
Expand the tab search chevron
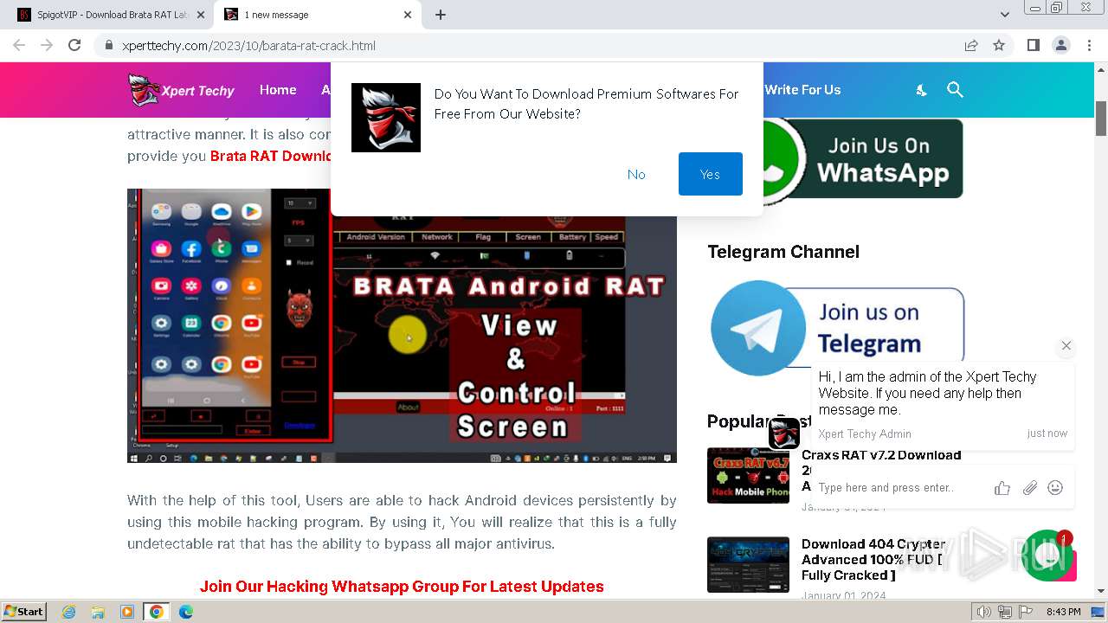pyautogui.click(x=1004, y=15)
